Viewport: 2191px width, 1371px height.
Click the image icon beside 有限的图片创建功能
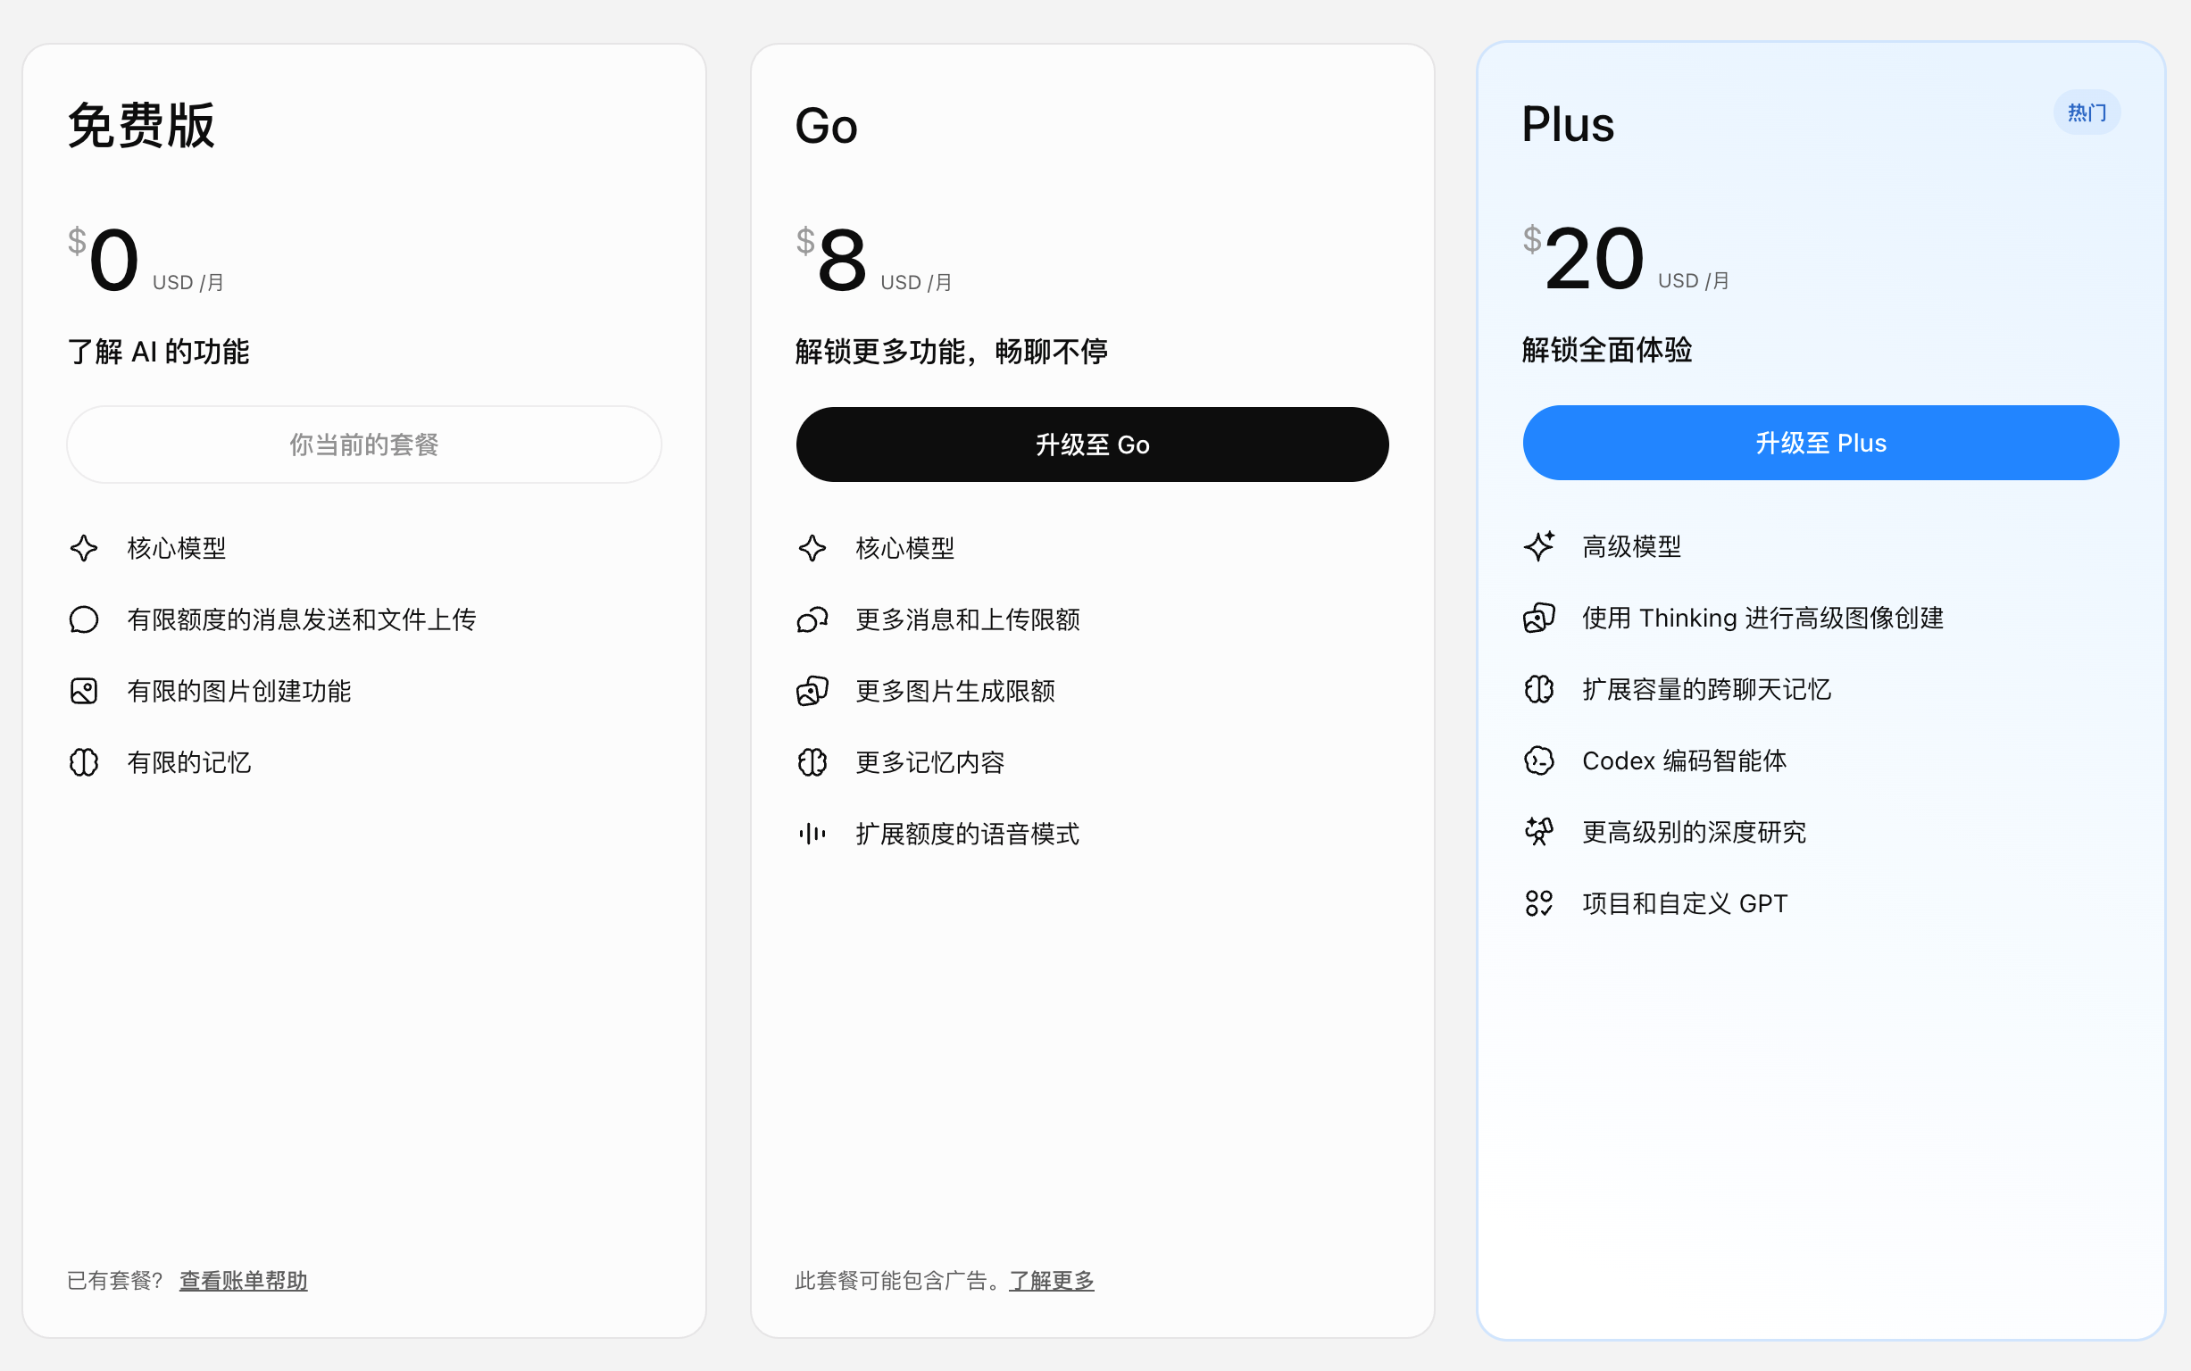83,691
